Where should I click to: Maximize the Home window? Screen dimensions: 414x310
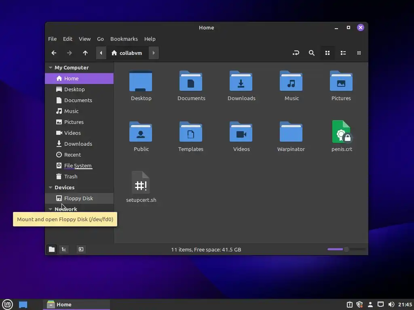pyautogui.click(x=349, y=28)
